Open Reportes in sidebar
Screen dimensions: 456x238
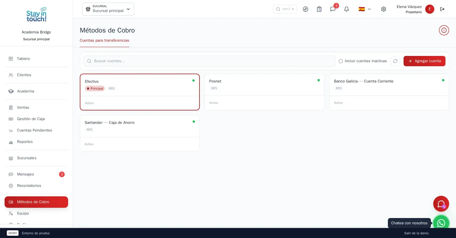click(x=36, y=142)
